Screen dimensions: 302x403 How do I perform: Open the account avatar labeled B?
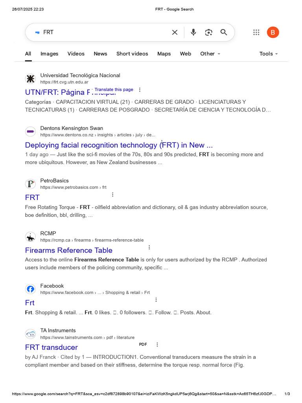point(273,32)
